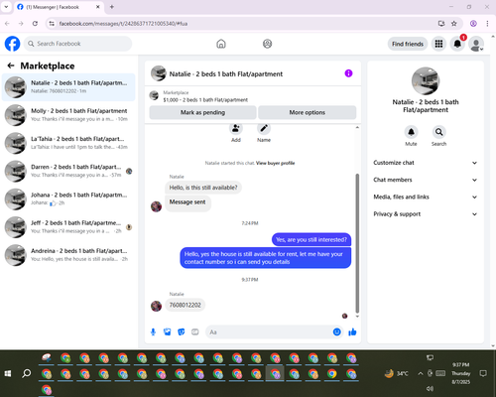Screen dimensions: 496x397
Task: Open the tab search dropdown arrow
Action: click(6, 7)
